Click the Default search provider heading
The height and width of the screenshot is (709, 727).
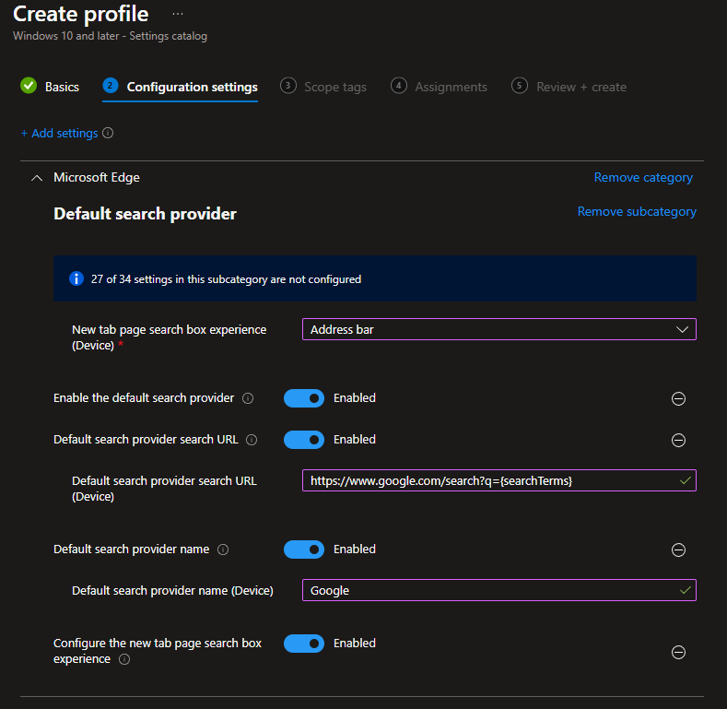tap(145, 214)
